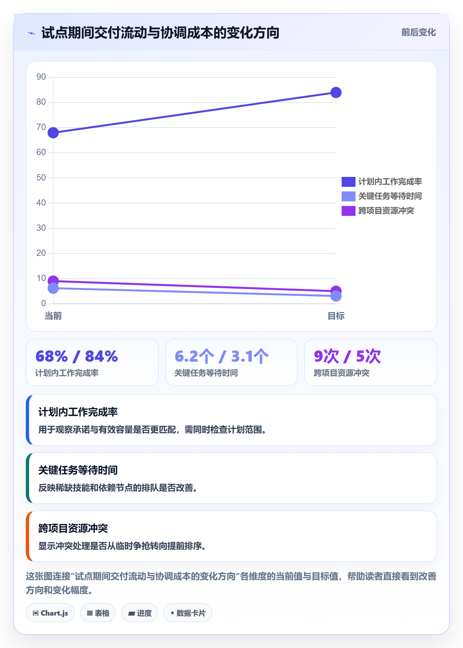Select the 进度 tag chip
The width and height of the screenshot is (463, 648).
pyautogui.click(x=140, y=613)
